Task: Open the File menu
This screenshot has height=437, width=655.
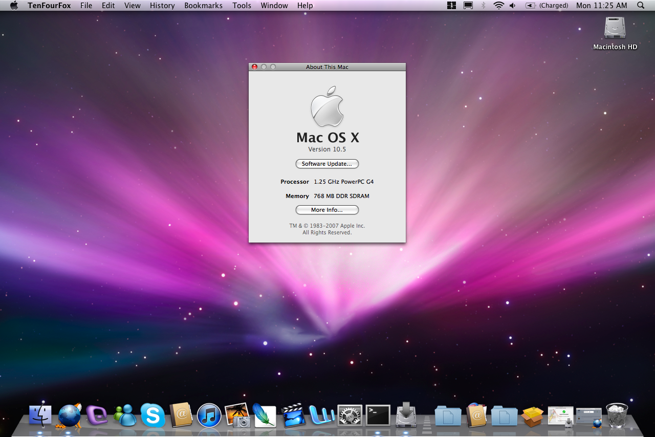Action: click(x=86, y=5)
